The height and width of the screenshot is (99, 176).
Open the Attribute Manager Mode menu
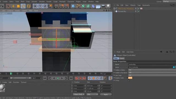coord(118,52)
